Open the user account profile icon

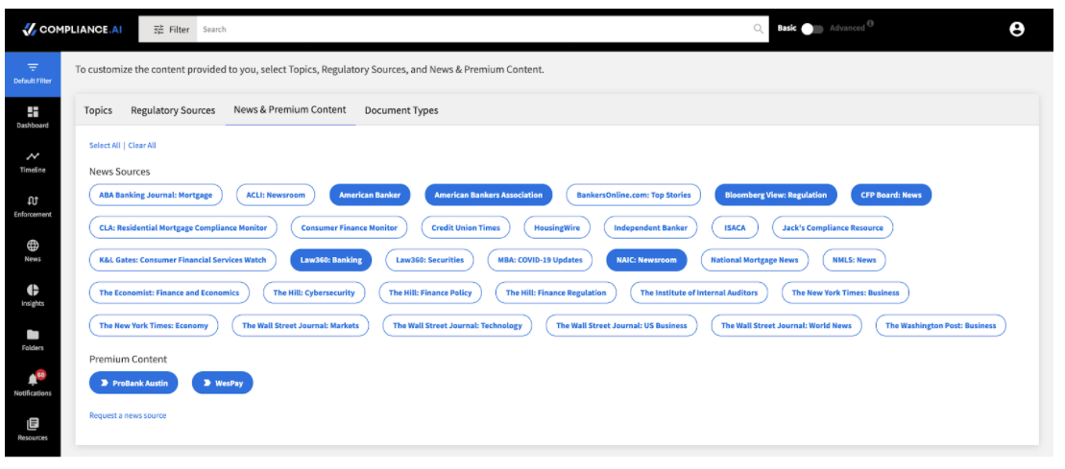pyautogui.click(x=1016, y=29)
